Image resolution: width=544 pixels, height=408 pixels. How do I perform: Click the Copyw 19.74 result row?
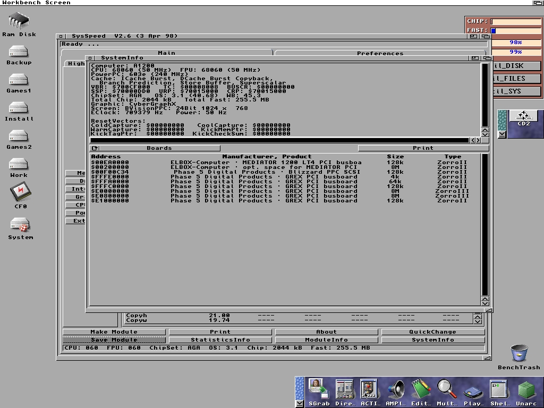coord(298,320)
